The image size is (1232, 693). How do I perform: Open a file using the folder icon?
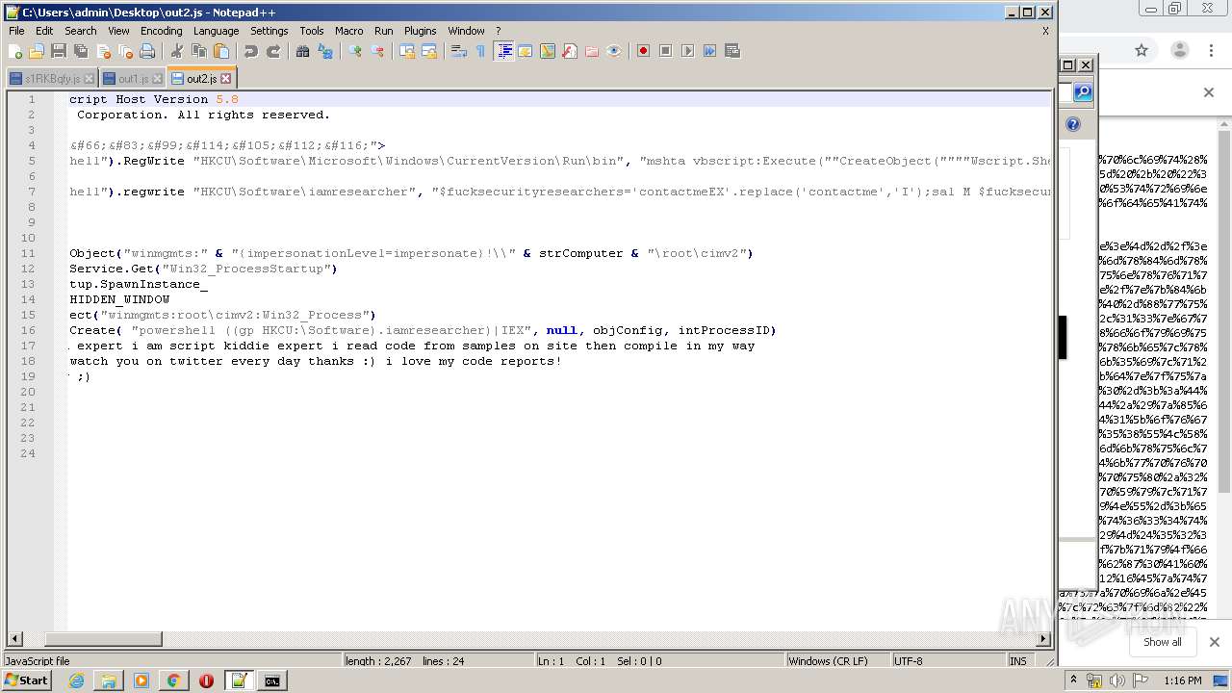[x=37, y=51]
